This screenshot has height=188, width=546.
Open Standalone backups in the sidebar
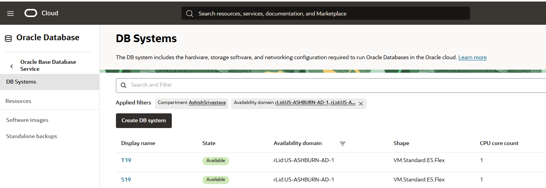tap(31, 137)
